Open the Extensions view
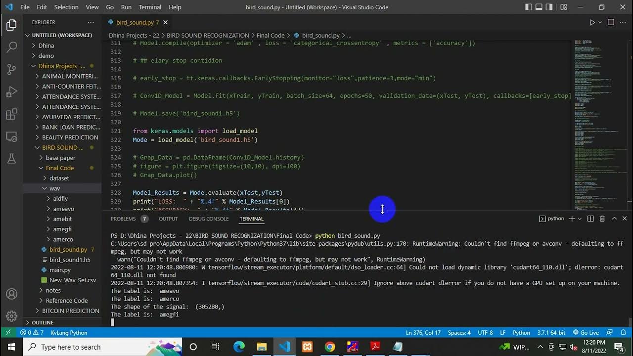633x356 pixels. 11,115
